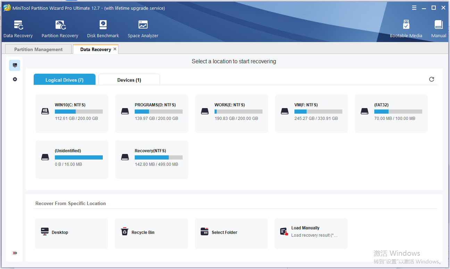
Task: Select the Logical Drives tab
Action: pyautogui.click(x=64, y=80)
